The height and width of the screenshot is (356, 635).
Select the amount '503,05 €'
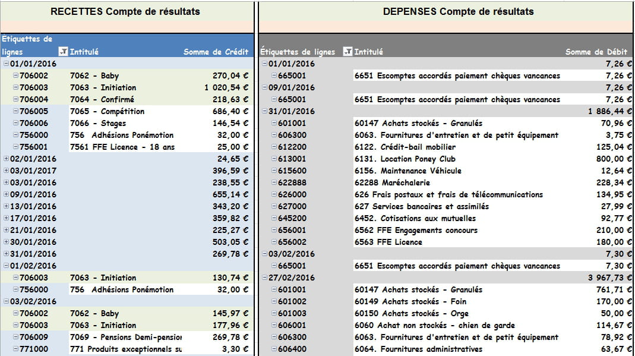pos(230,242)
